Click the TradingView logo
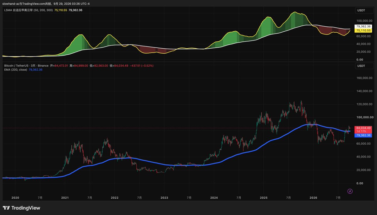This screenshot has width=377, height=215. pos(21,208)
